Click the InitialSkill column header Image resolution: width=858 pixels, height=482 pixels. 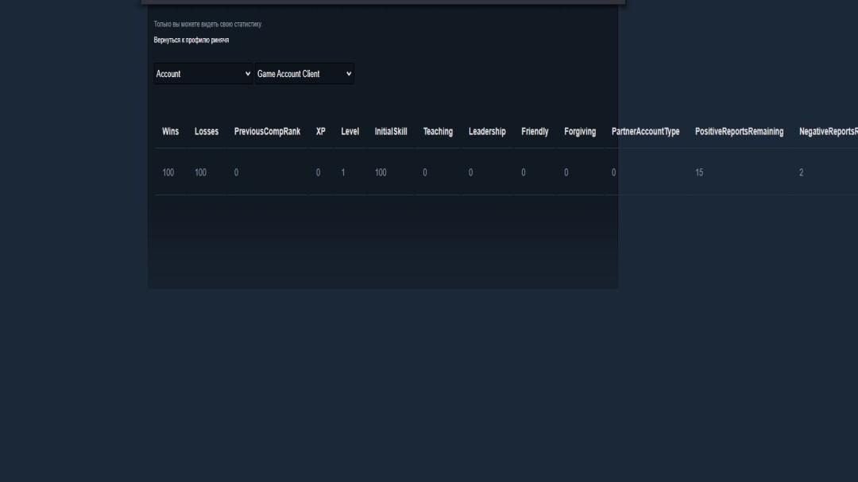391,131
